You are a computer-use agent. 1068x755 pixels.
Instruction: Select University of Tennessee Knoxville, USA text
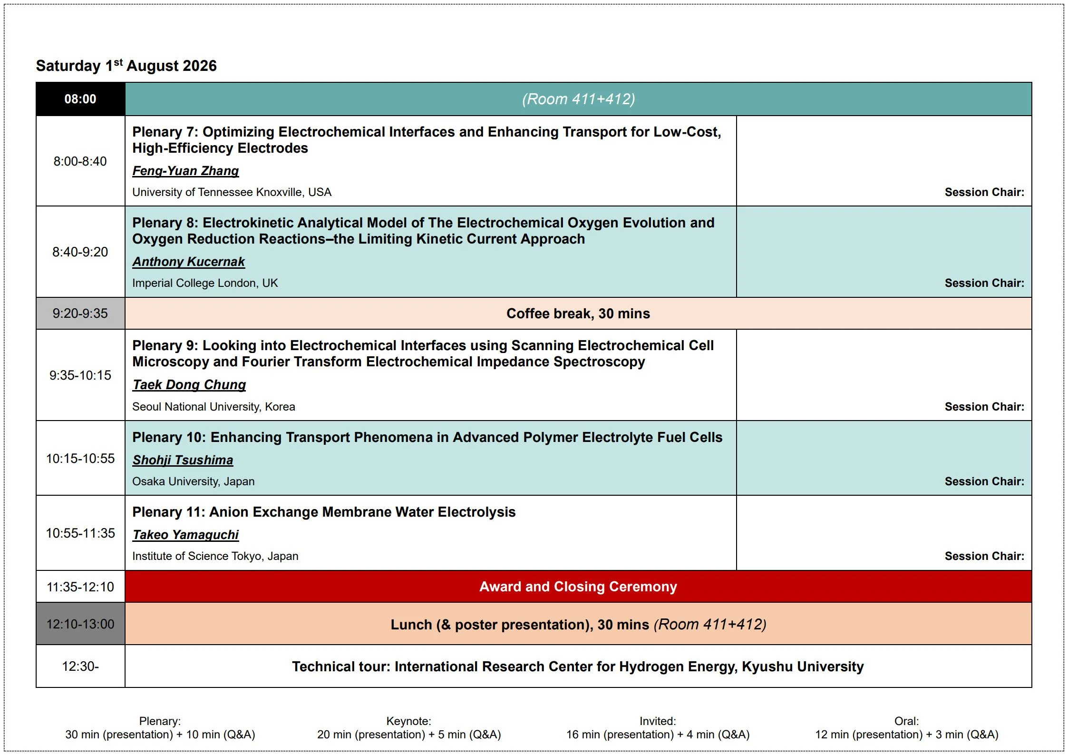point(232,192)
